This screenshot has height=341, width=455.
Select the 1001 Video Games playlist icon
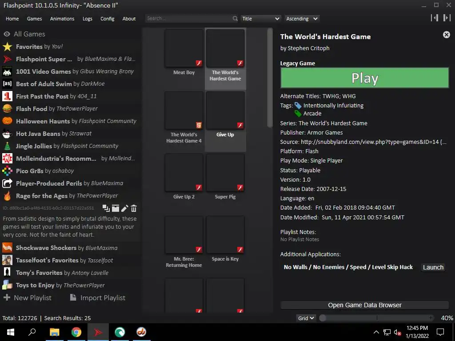7,71
